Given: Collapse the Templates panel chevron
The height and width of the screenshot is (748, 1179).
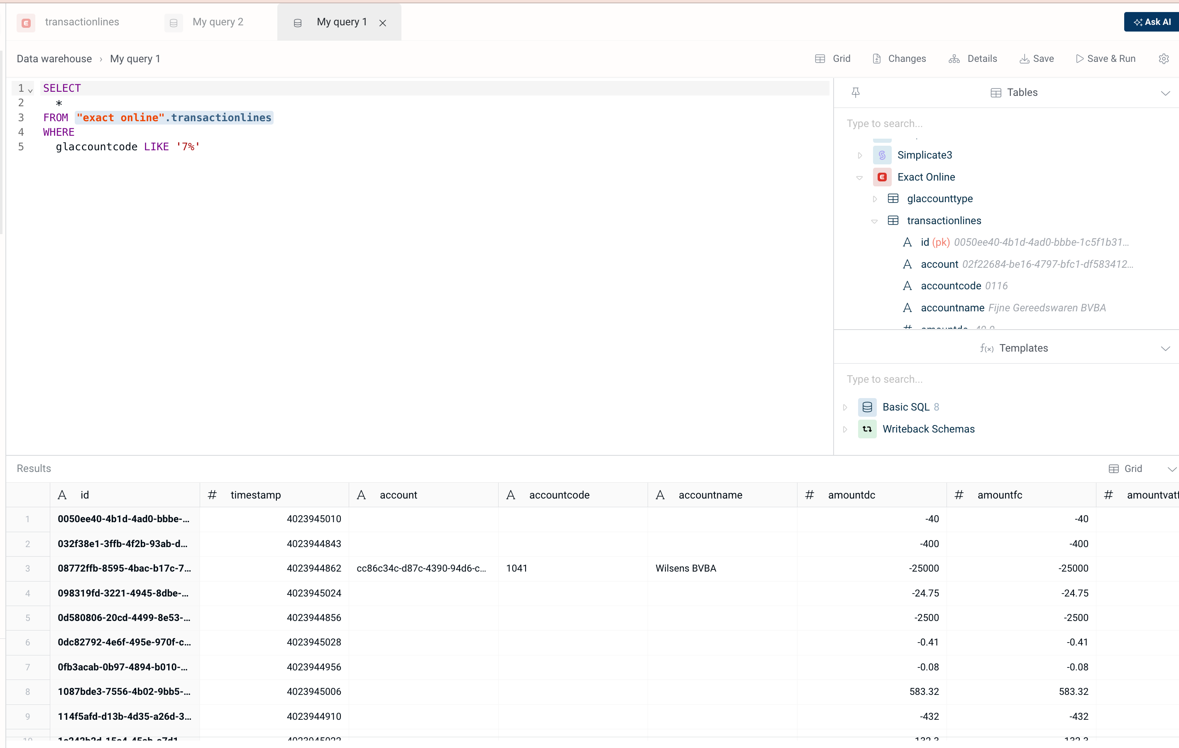Looking at the screenshot, I should (x=1165, y=349).
